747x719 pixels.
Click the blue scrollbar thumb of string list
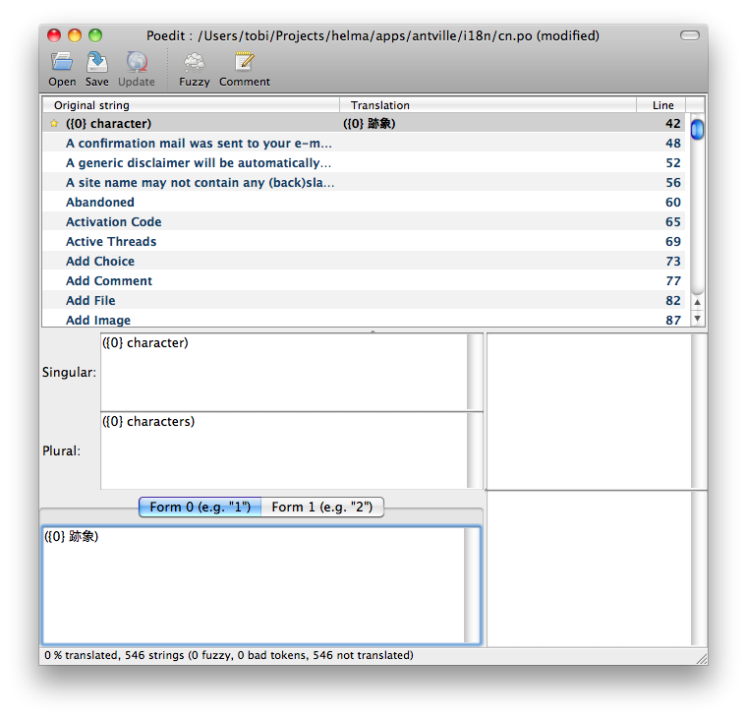[x=697, y=130]
